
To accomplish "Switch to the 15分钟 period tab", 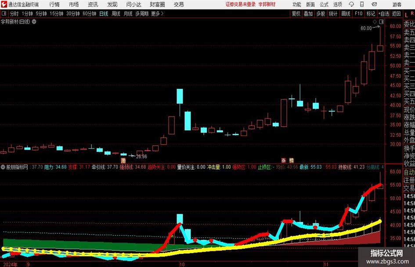I will 56,14.
